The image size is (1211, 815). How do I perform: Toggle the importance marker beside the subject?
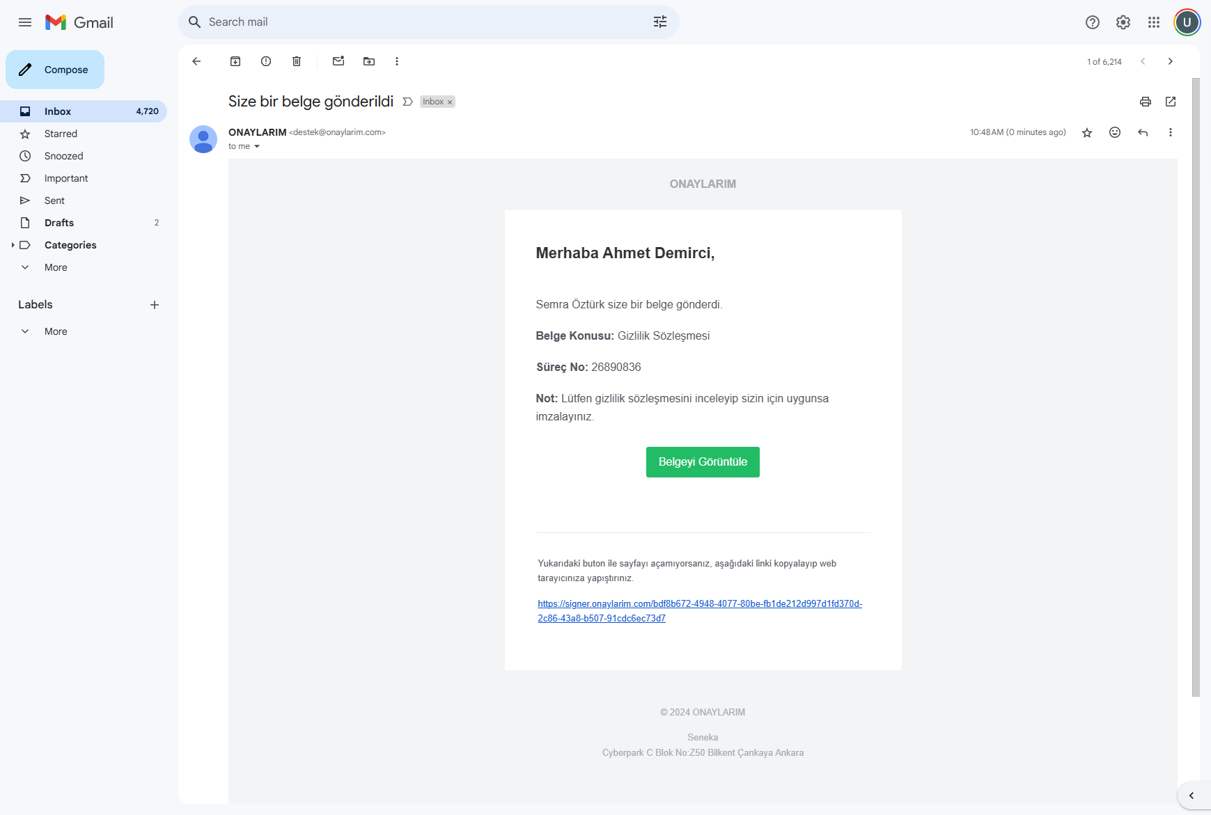(408, 102)
